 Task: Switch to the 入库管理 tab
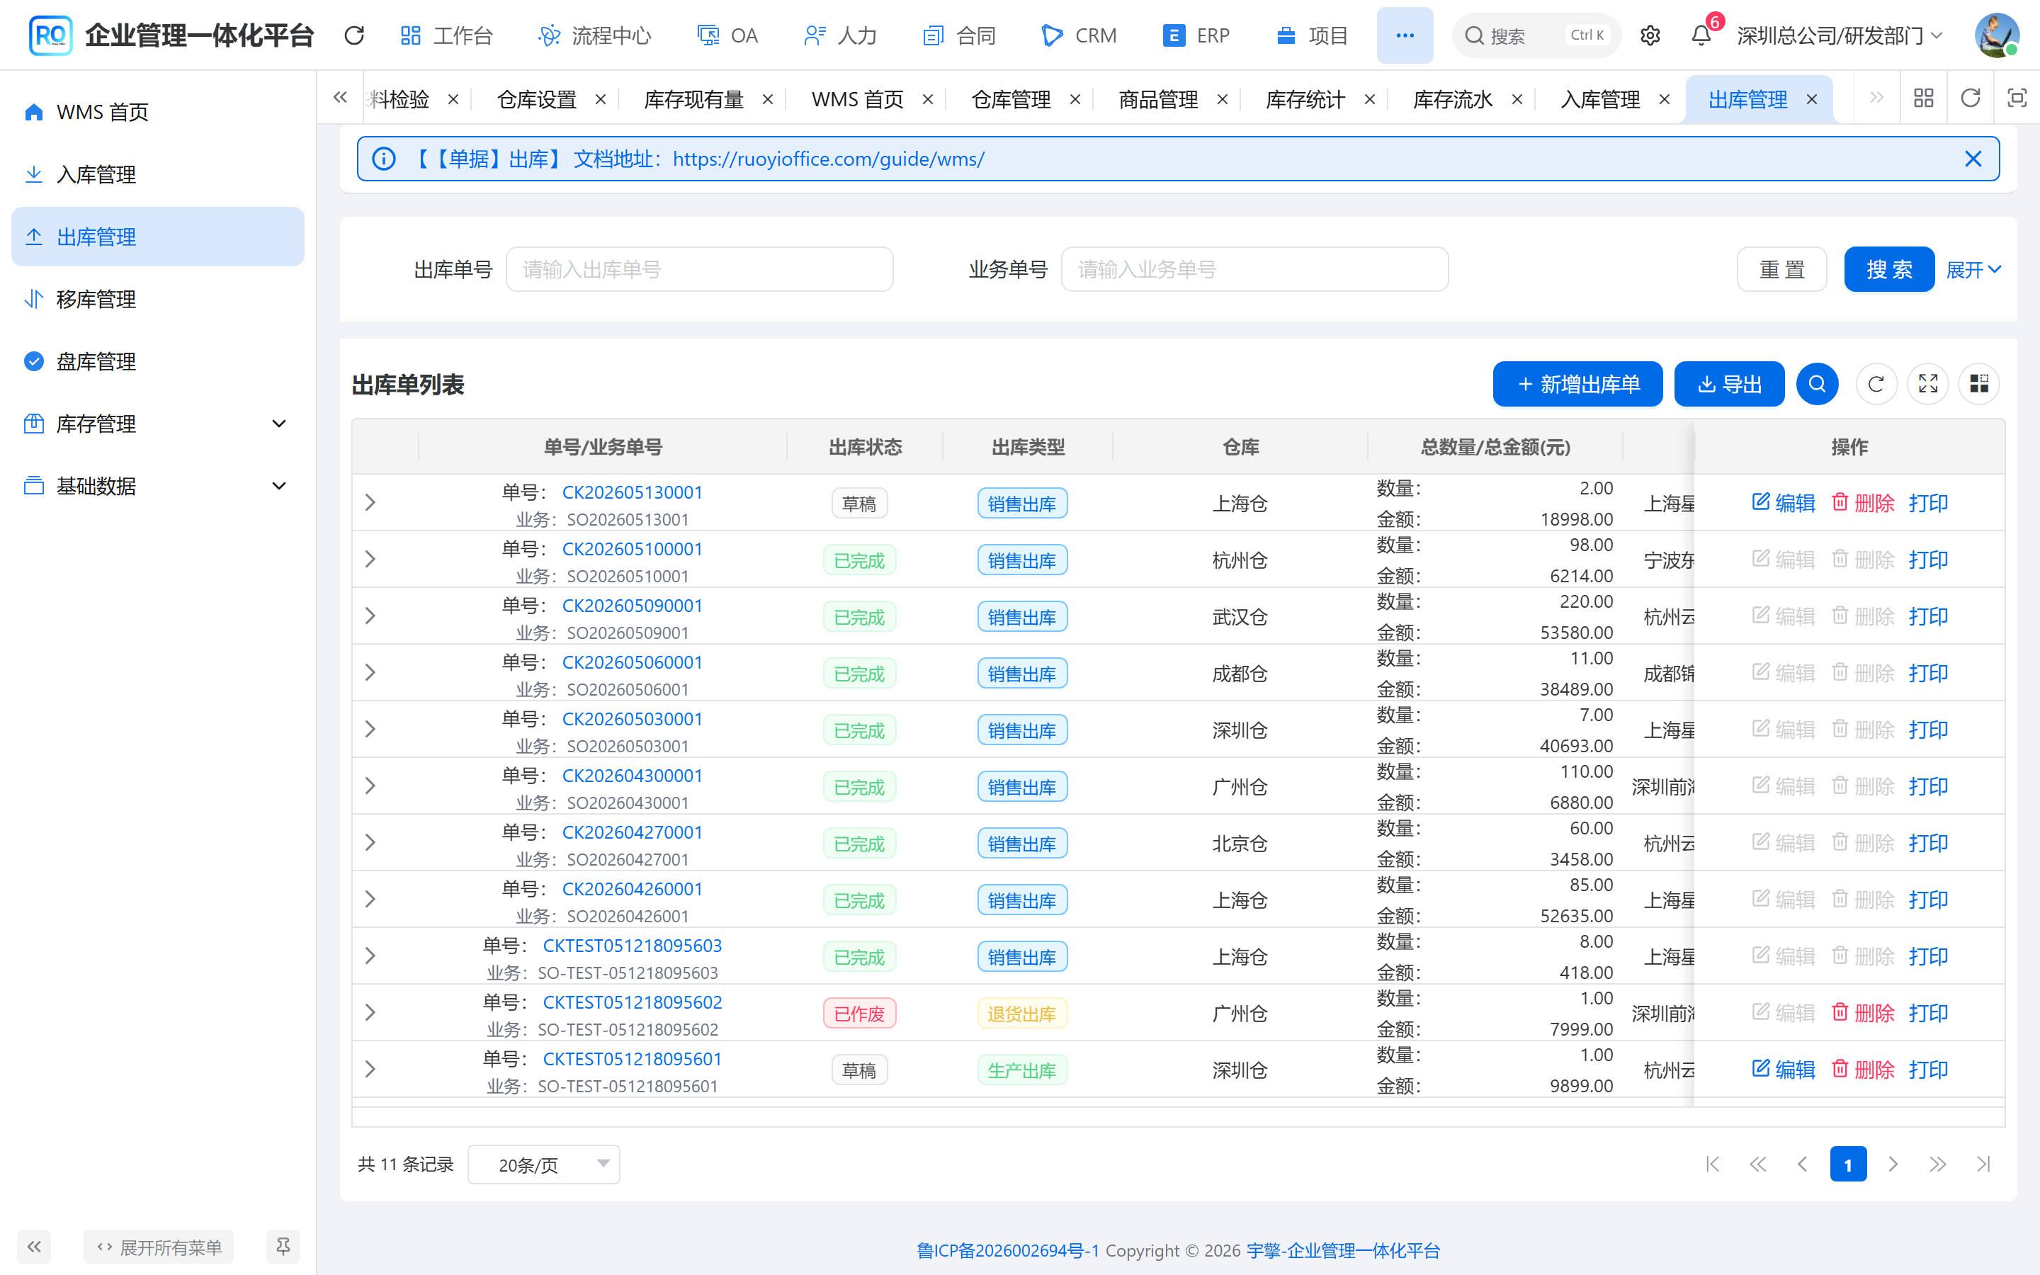[1600, 99]
